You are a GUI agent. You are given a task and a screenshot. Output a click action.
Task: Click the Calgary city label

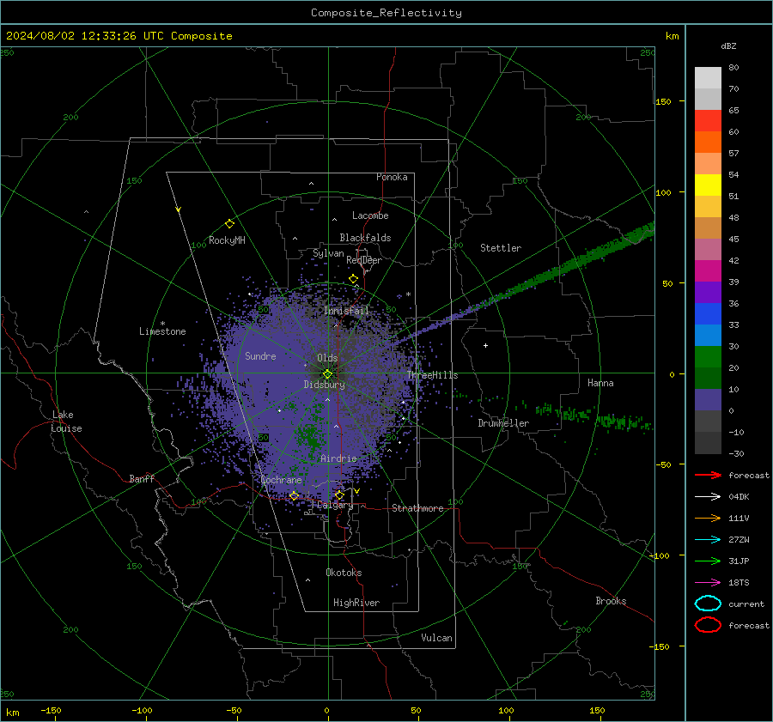point(335,505)
